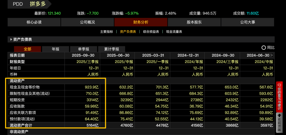The image size is (286, 135).
Task: Open 现金流量表 sub-section
Action: [174, 32]
